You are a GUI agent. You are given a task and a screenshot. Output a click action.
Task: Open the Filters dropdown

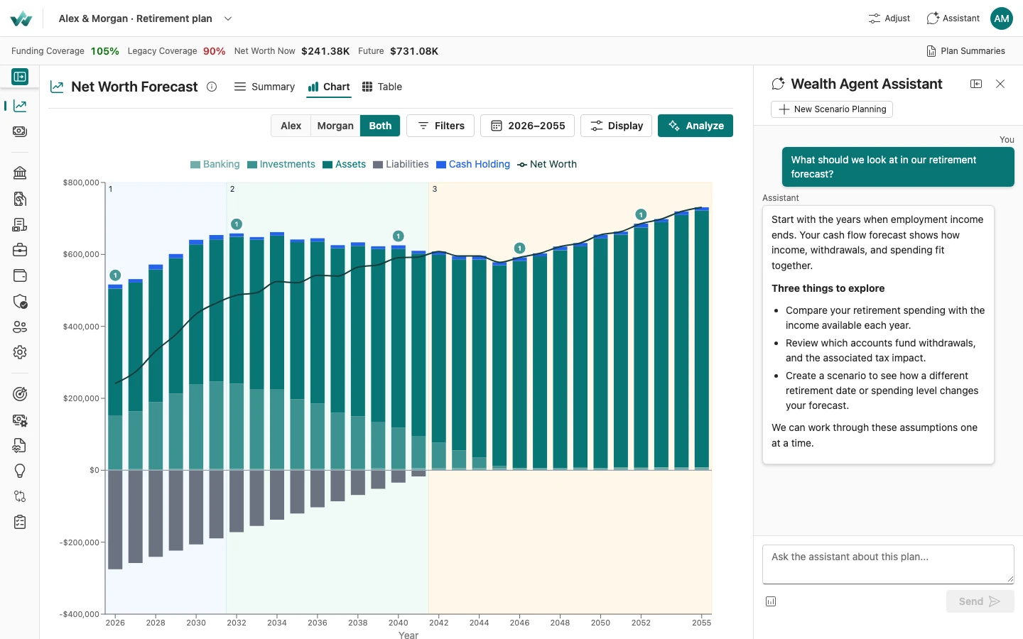pos(440,126)
